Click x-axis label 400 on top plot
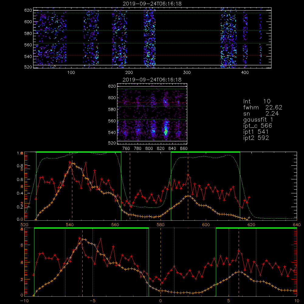 tap(245, 73)
